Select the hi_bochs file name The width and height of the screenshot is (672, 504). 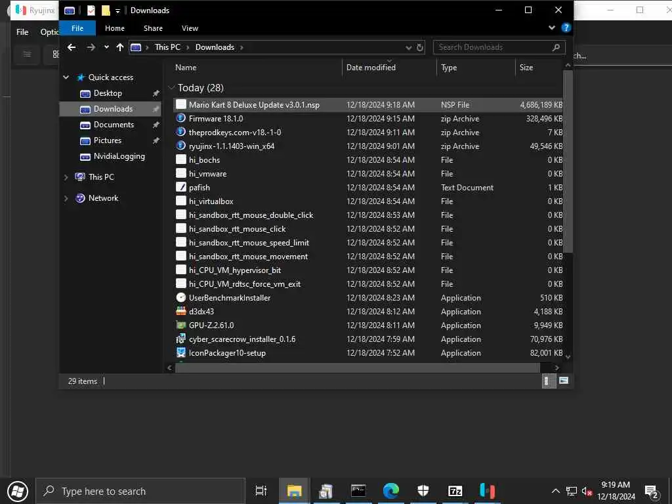205,160
